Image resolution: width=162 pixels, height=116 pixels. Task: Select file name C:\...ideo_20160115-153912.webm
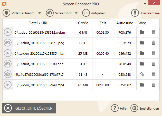click(40, 32)
